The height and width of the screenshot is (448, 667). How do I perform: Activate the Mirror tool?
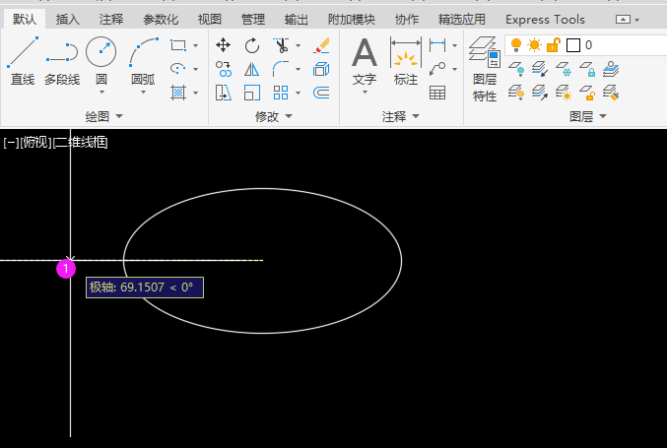click(252, 69)
